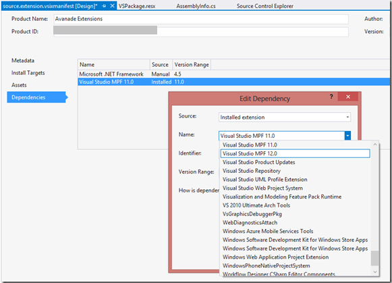392x283 pixels.
Task: Choose Windows Web Application Project Extension
Action: [x=296, y=257]
